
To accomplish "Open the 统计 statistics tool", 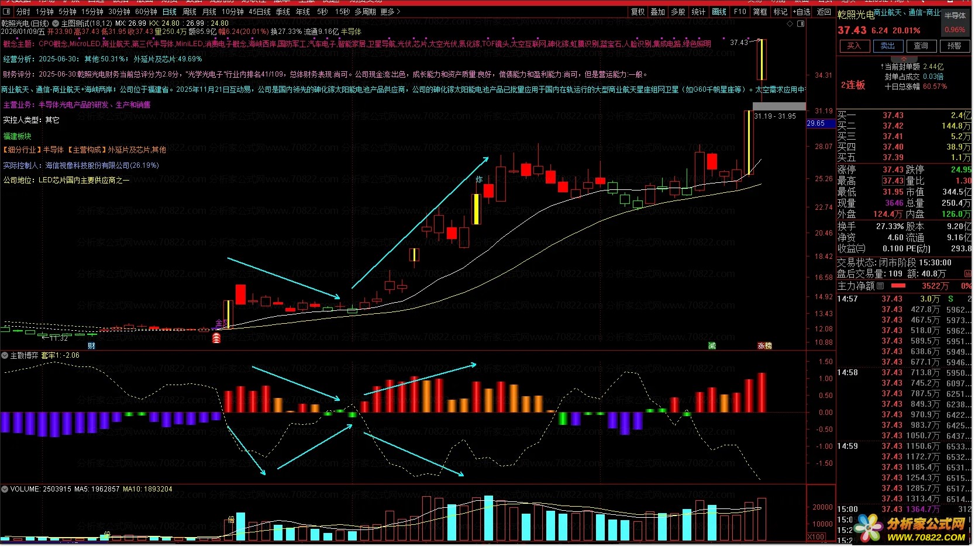I will 698,12.
